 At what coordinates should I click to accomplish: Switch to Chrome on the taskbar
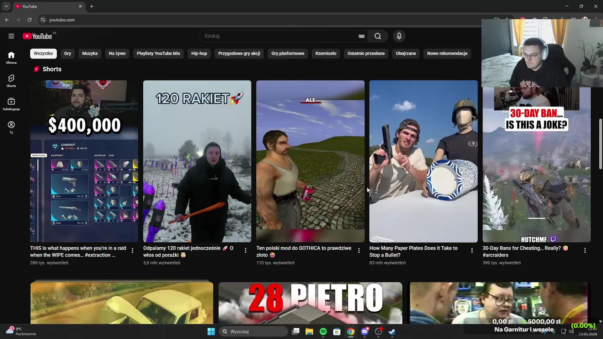(x=350, y=331)
